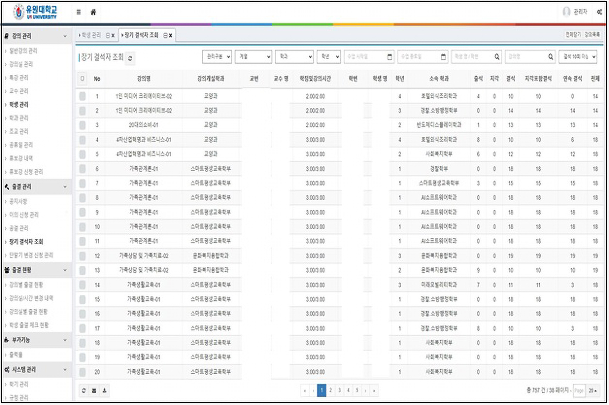
Task: Switch to the 학생 관리 tab
Action: (91, 35)
